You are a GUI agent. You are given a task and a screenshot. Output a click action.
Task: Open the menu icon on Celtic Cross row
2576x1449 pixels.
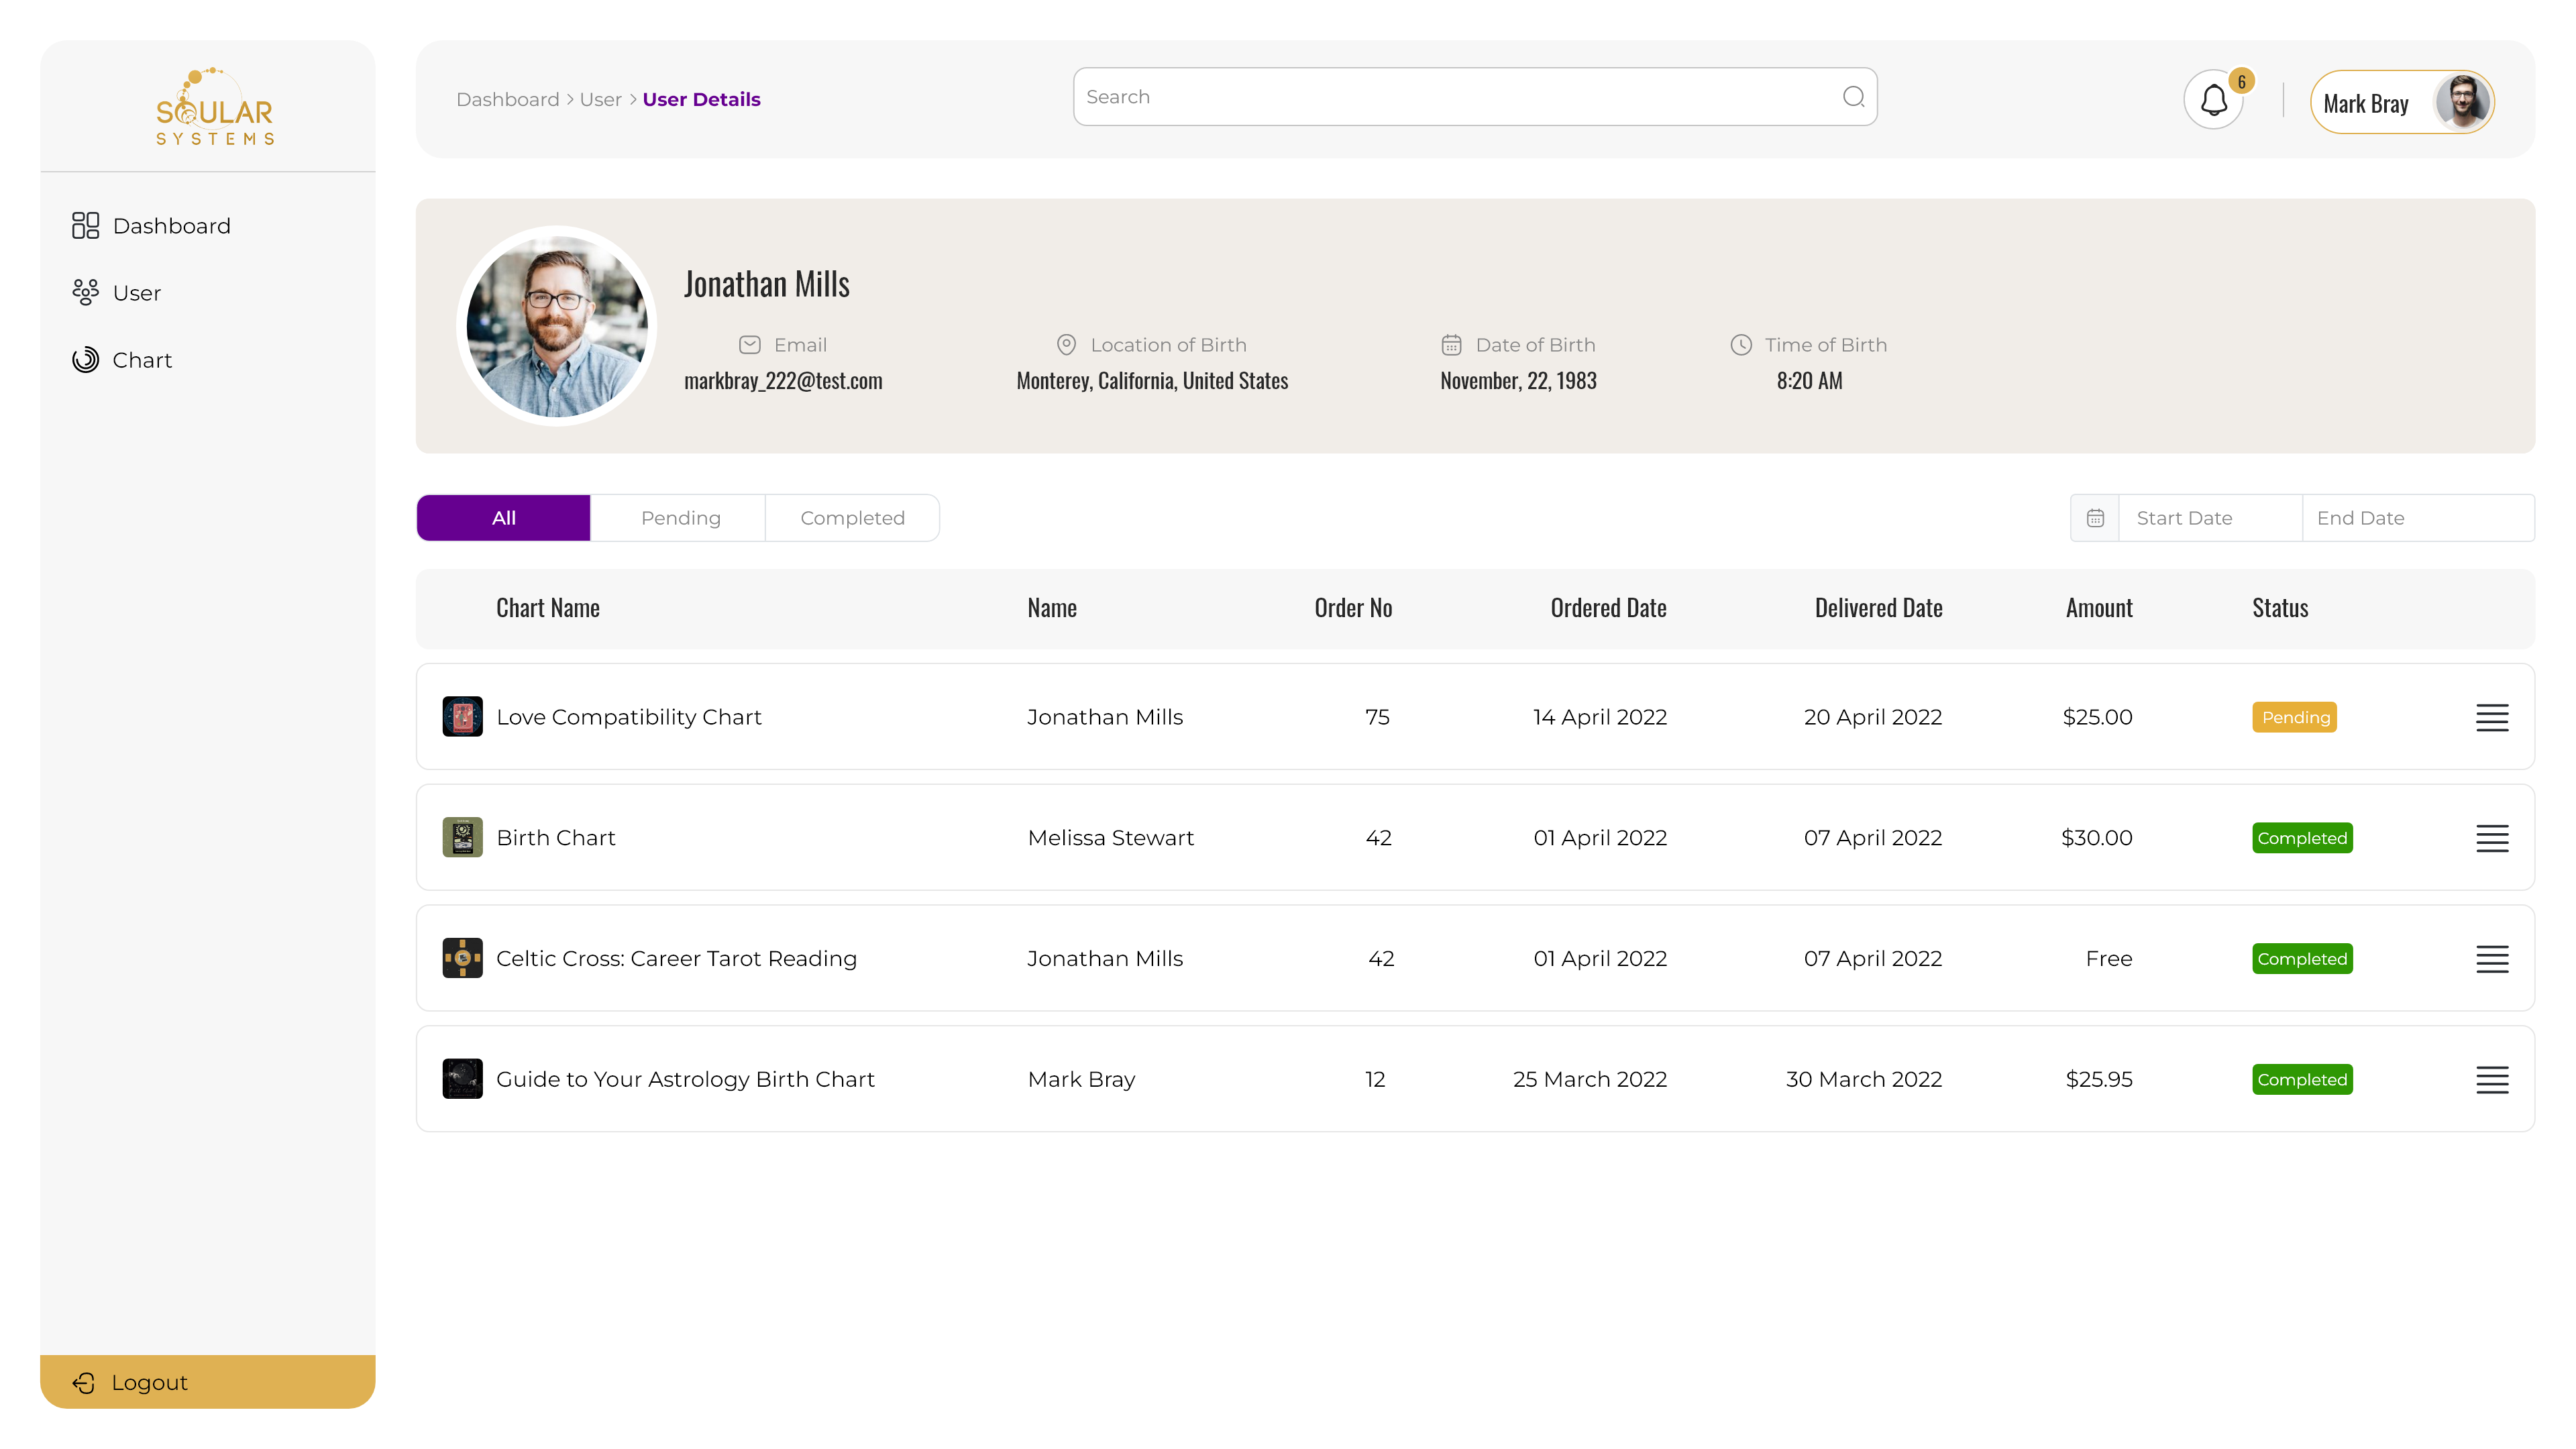click(x=2491, y=959)
